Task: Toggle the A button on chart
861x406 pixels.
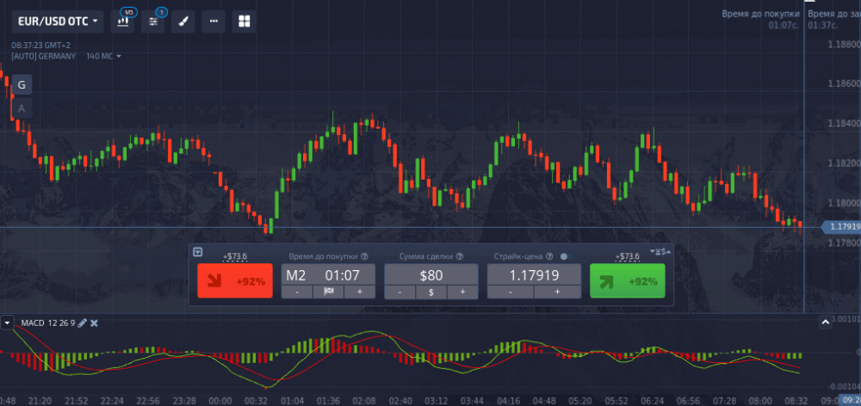Action: [22, 108]
